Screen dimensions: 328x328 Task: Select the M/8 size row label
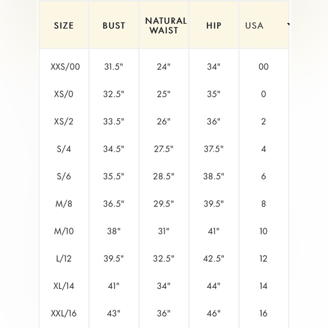pyautogui.click(x=64, y=204)
